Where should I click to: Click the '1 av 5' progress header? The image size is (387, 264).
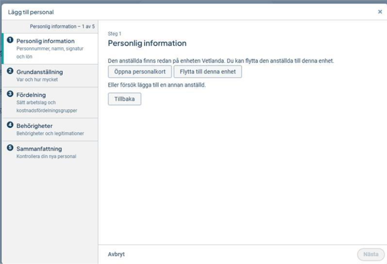(x=62, y=26)
